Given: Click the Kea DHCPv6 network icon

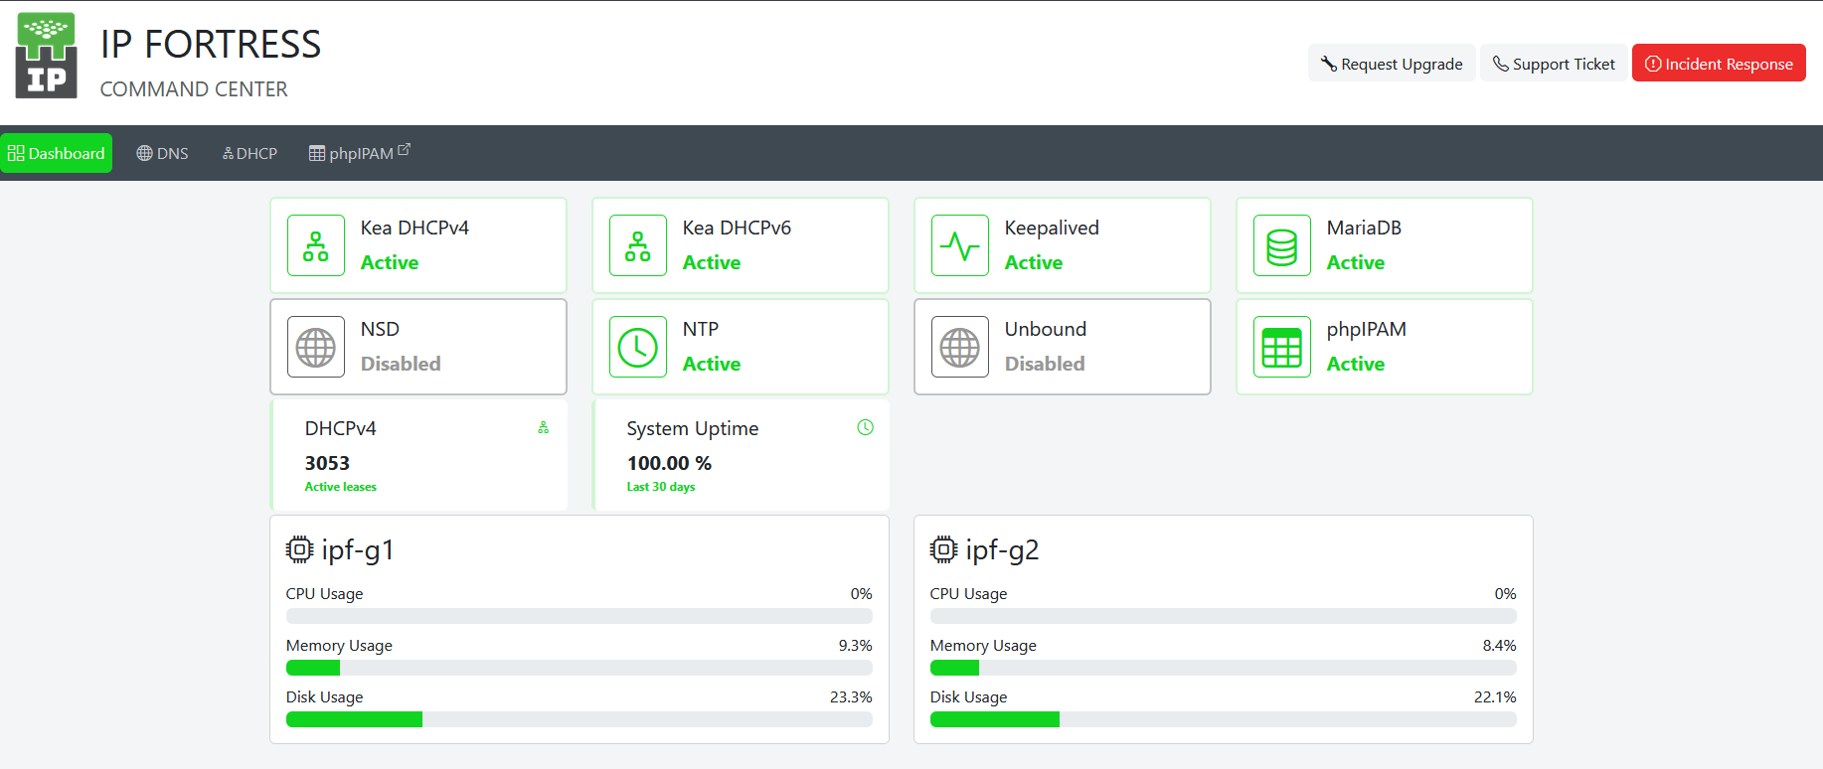Looking at the screenshot, I should (638, 245).
